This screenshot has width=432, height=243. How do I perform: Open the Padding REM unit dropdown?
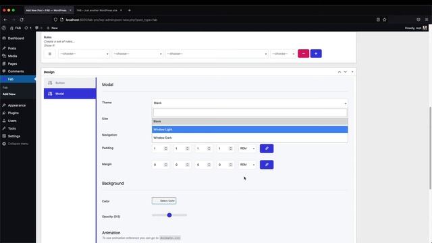247,148
